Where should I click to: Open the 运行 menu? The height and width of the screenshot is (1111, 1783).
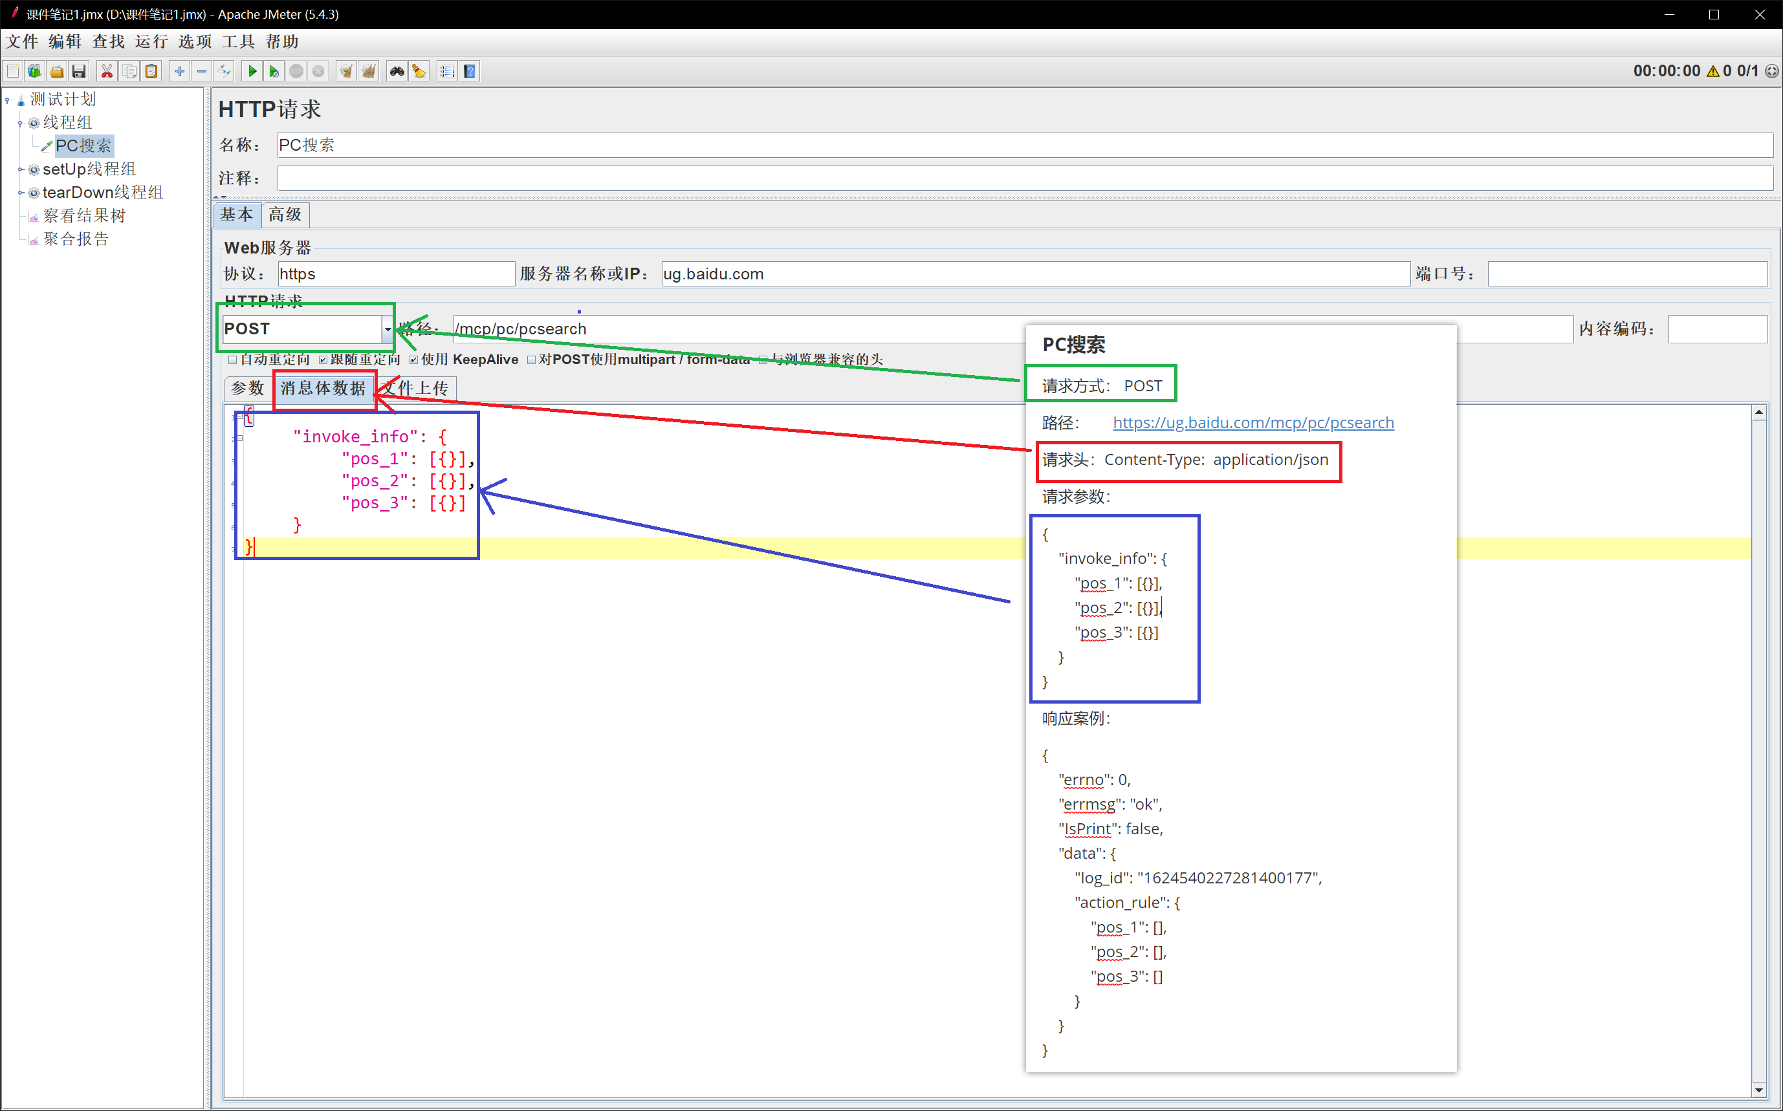[x=151, y=42]
